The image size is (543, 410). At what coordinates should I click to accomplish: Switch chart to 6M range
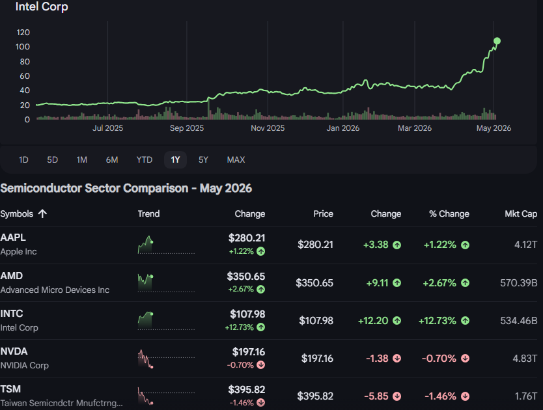[112, 159]
